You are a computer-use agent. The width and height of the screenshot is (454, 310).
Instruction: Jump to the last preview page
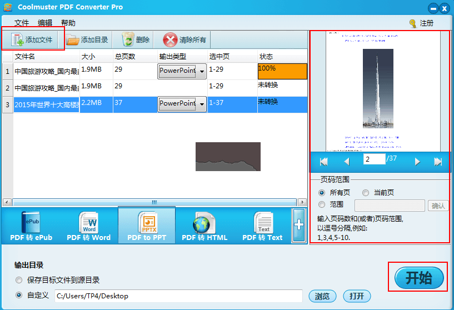[438, 162]
